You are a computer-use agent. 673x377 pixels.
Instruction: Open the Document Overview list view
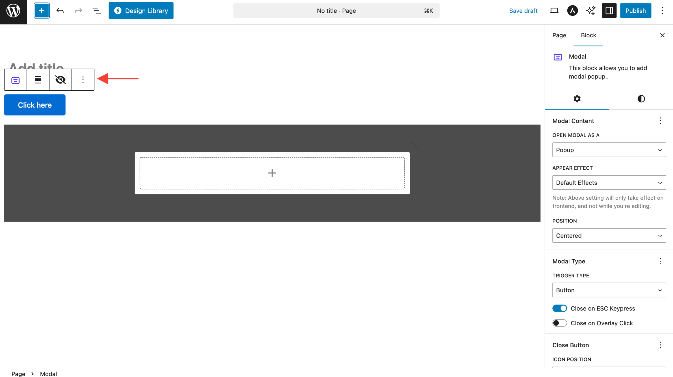pos(96,11)
